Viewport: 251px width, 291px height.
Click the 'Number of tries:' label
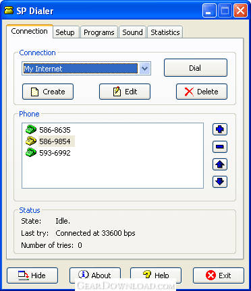pos(47,245)
